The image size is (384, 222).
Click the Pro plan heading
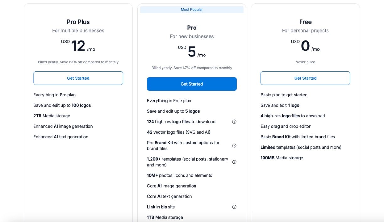pos(192,28)
